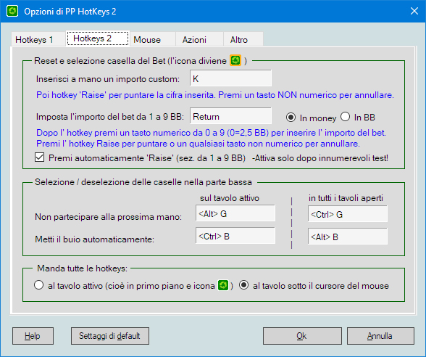Focus the '<Alt> G' hotkey field
Viewport: 426px width, 357px height.
click(x=235, y=213)
